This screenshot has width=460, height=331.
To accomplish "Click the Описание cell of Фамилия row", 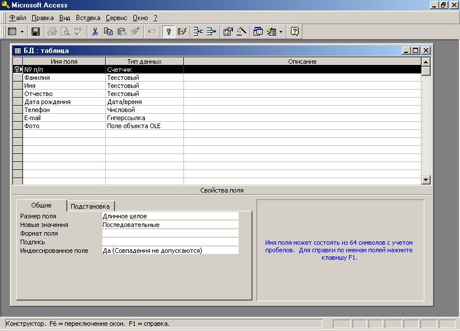I will click(302, 78).
